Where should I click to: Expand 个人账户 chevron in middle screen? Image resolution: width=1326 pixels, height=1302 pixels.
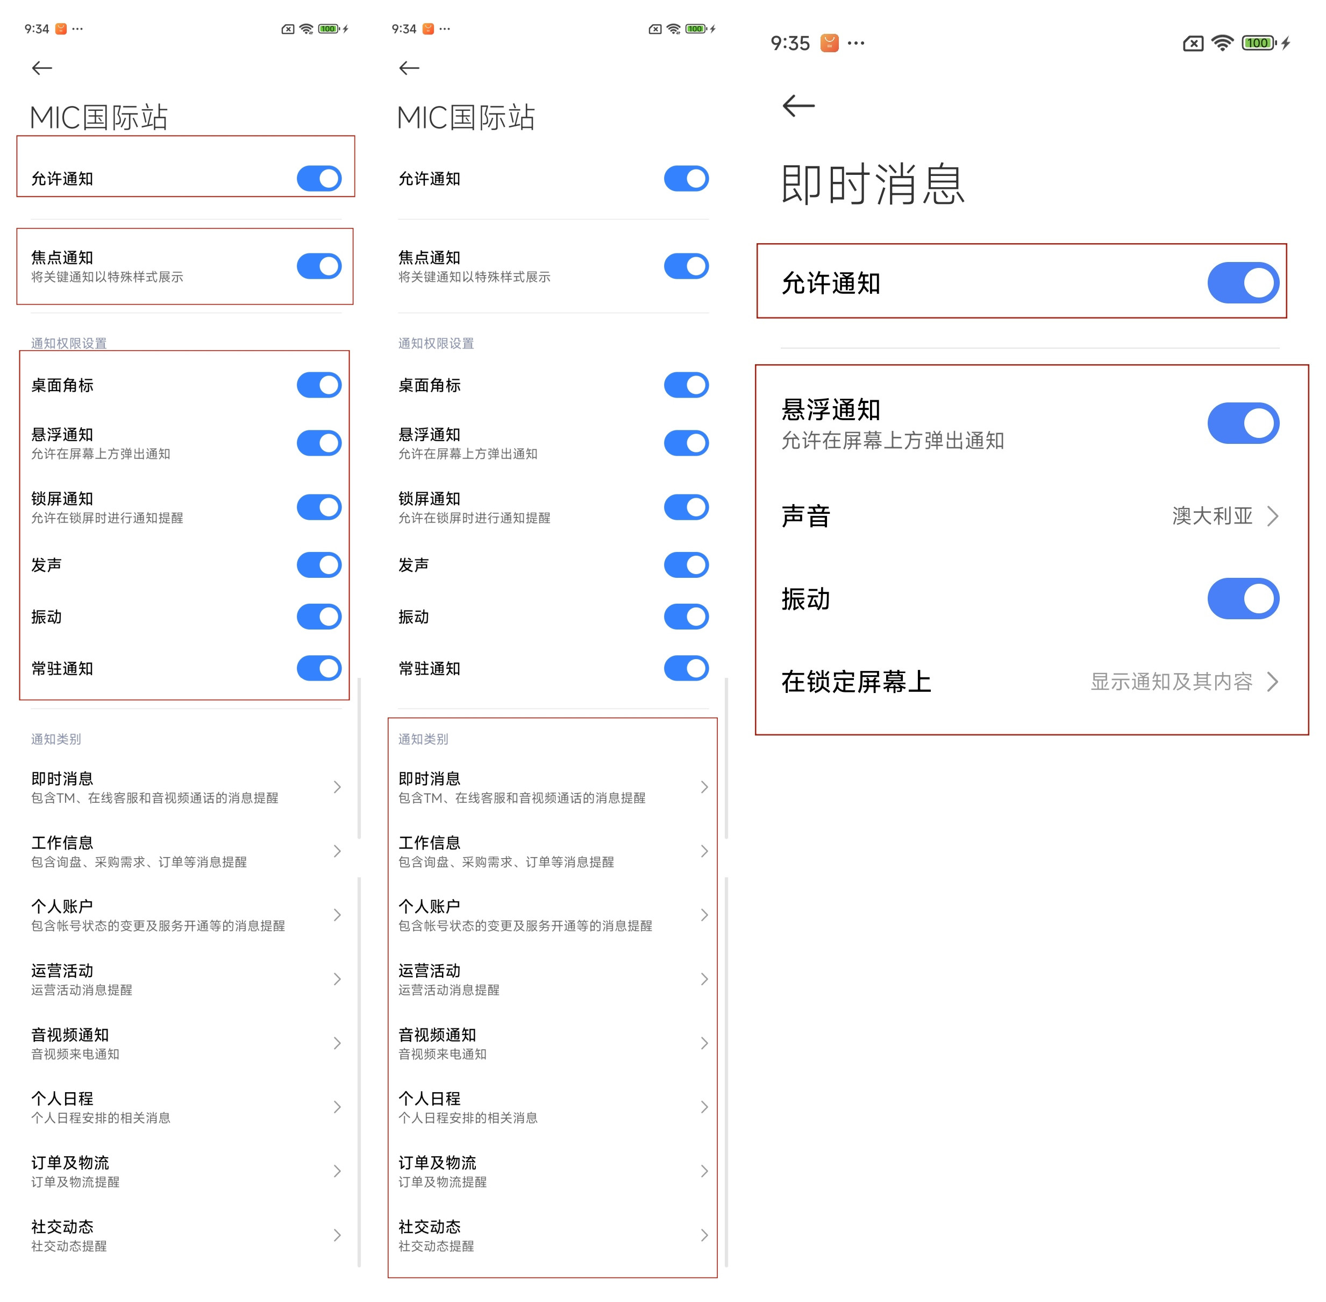[x=705, y=915]
